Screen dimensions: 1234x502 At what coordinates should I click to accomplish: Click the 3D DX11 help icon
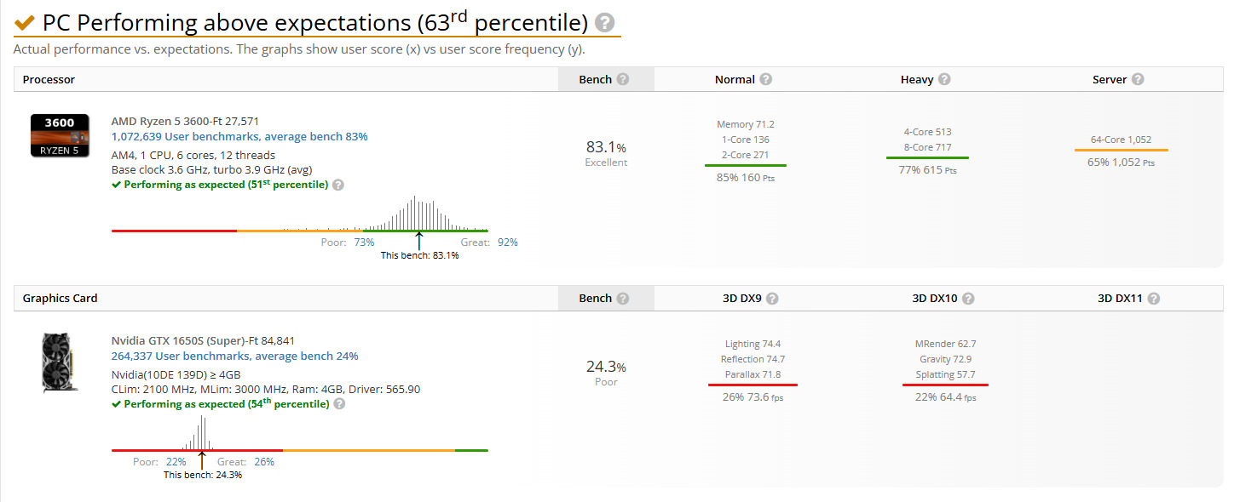point(1153,299)
